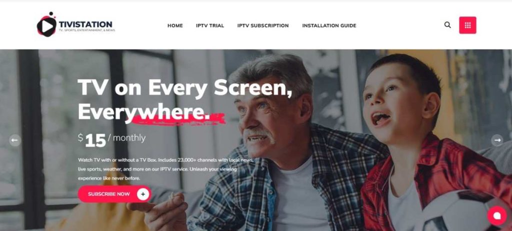The image size is (512, 231).
Task: Click plus circle inside Subscribe Now
Action: tap(142, 194)
